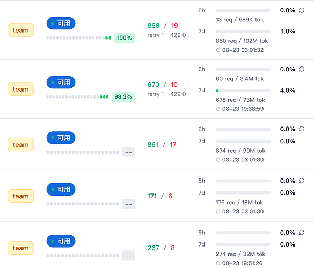Click refresh icon for the 861 / 17 row

[302, 129]
